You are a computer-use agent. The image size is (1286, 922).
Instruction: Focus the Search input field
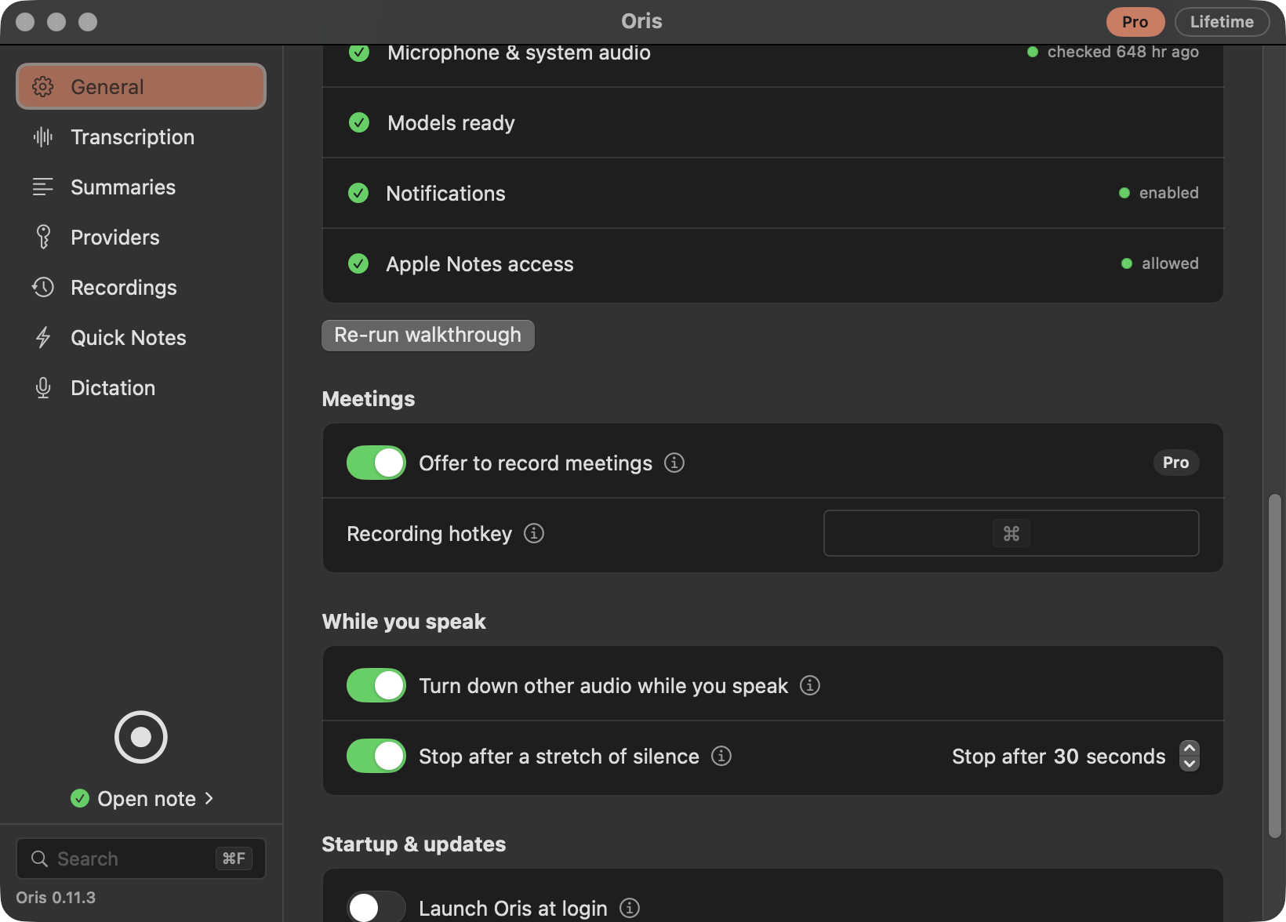141,858
